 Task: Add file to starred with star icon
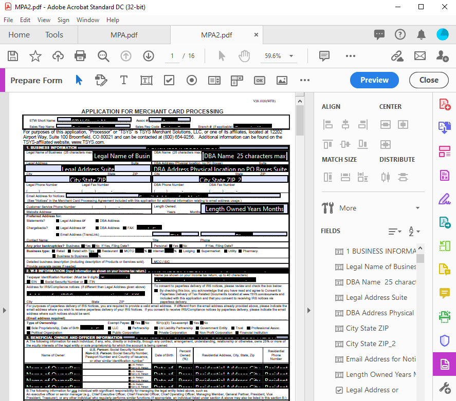(x=35, y=56)
